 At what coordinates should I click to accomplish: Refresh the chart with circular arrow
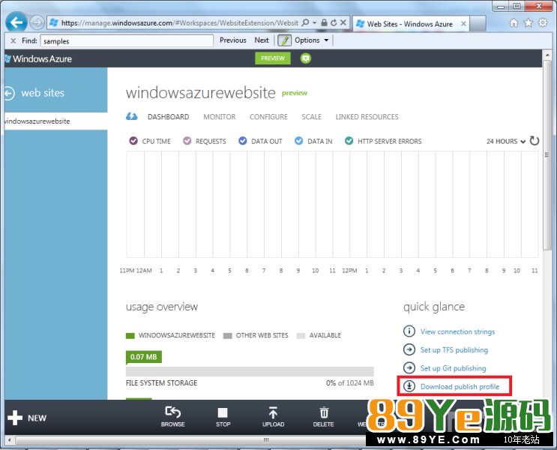(x=535, y=141)
